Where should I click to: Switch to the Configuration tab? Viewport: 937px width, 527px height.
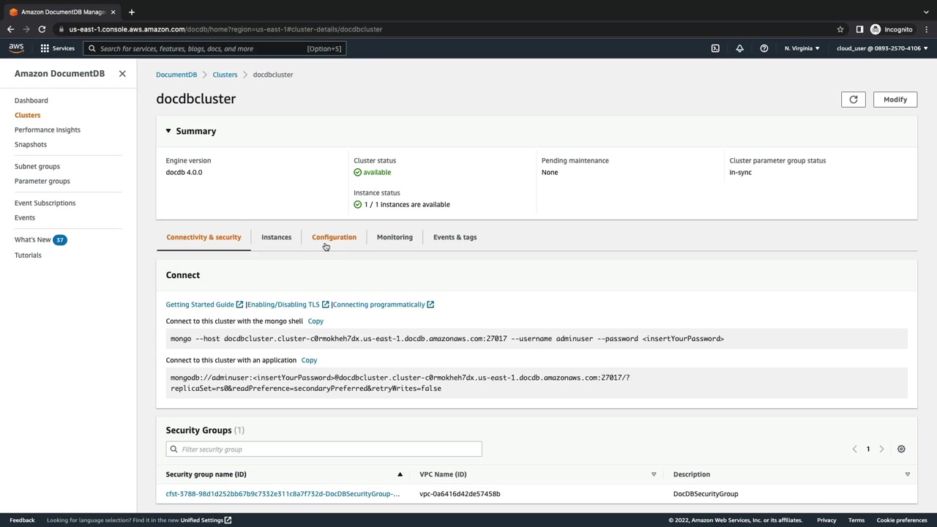pos(334,237)
